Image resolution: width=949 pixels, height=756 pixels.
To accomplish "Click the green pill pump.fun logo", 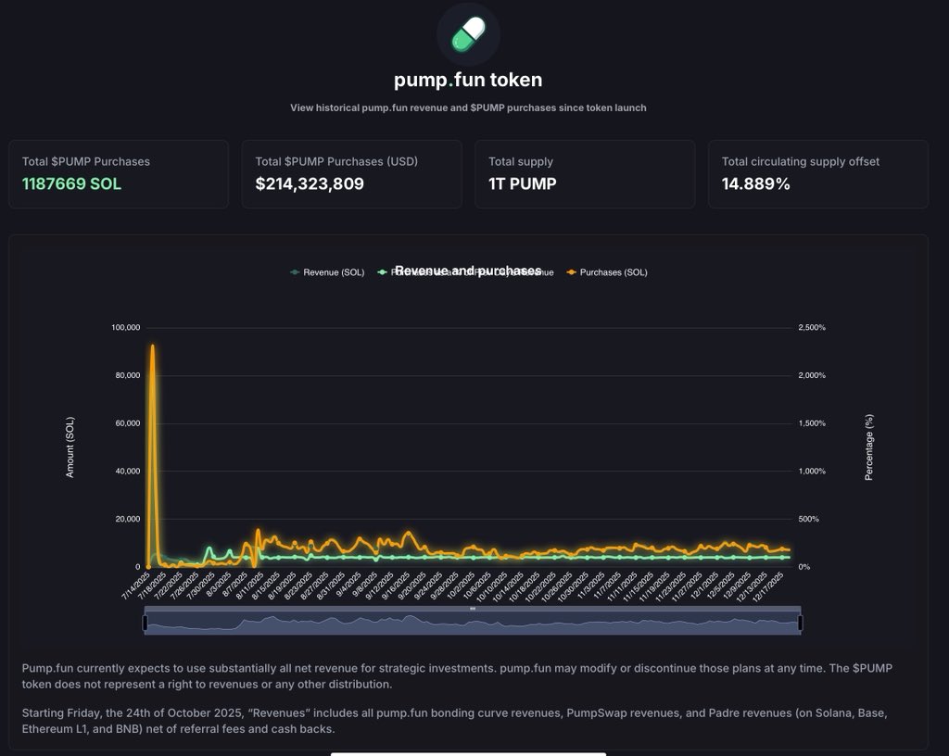I will pos(468,34).
